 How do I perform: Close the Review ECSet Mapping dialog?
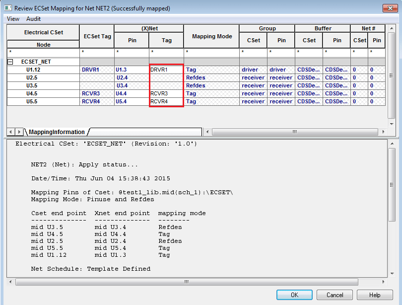pyautogui.click(x=390, y=8)
